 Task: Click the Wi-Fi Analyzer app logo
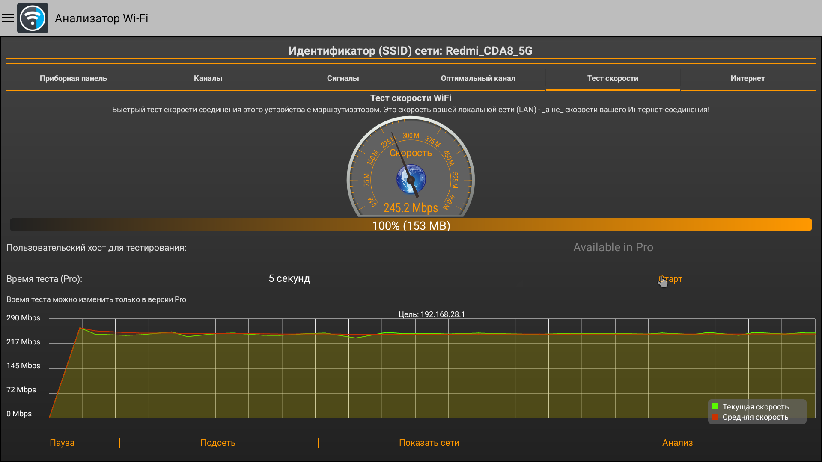click(x=33, y=18)
